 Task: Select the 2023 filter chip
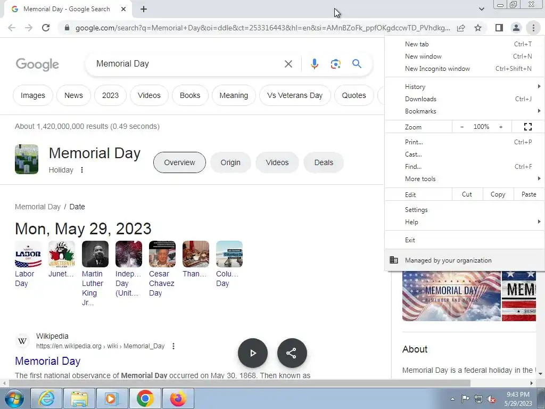coord(110,95)
